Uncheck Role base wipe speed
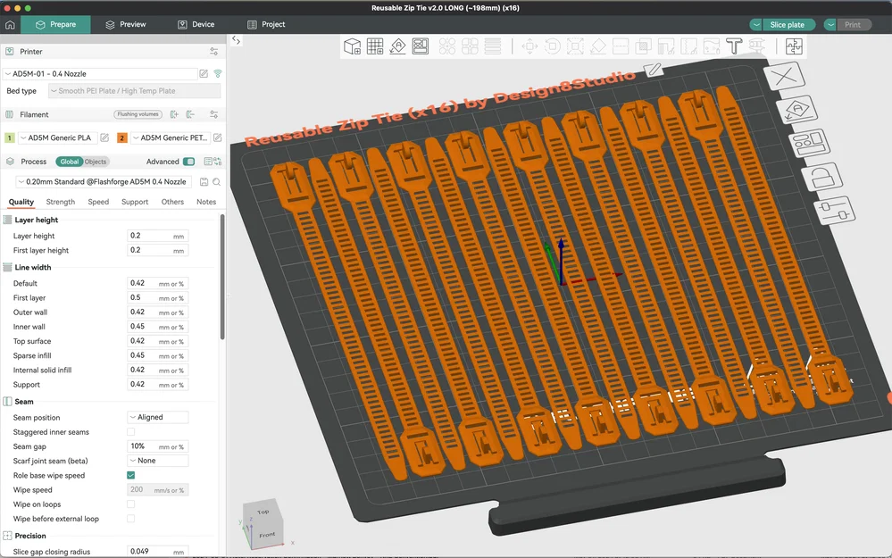The height and width of the screenshot is (558, 892). coord(131,475)
